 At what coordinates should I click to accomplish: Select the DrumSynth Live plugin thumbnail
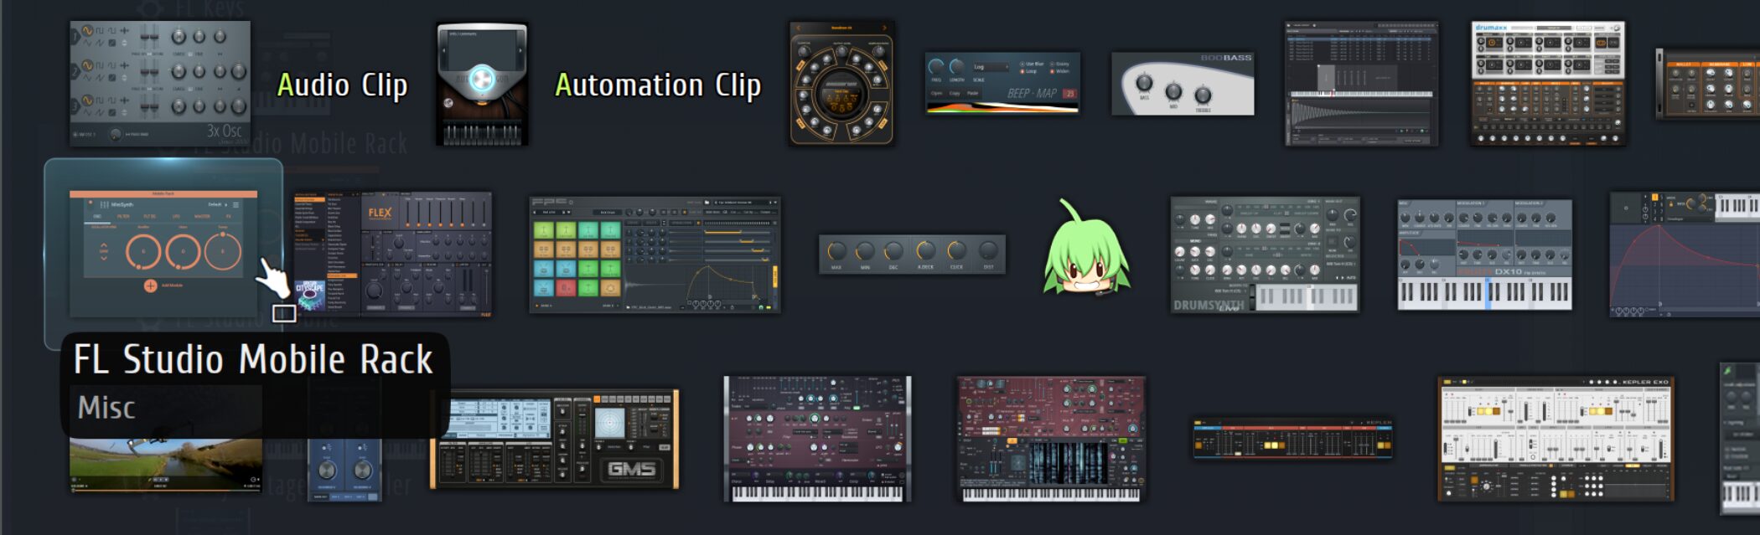click(1265, 255)
